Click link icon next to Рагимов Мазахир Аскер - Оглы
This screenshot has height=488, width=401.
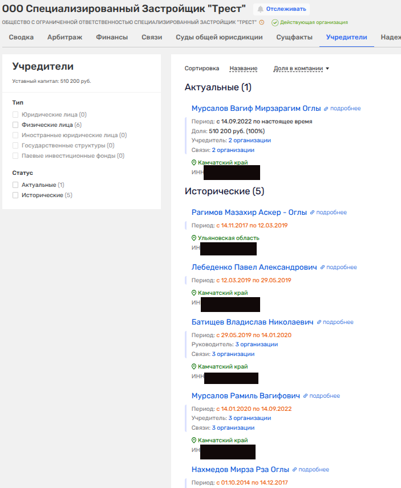313,213
